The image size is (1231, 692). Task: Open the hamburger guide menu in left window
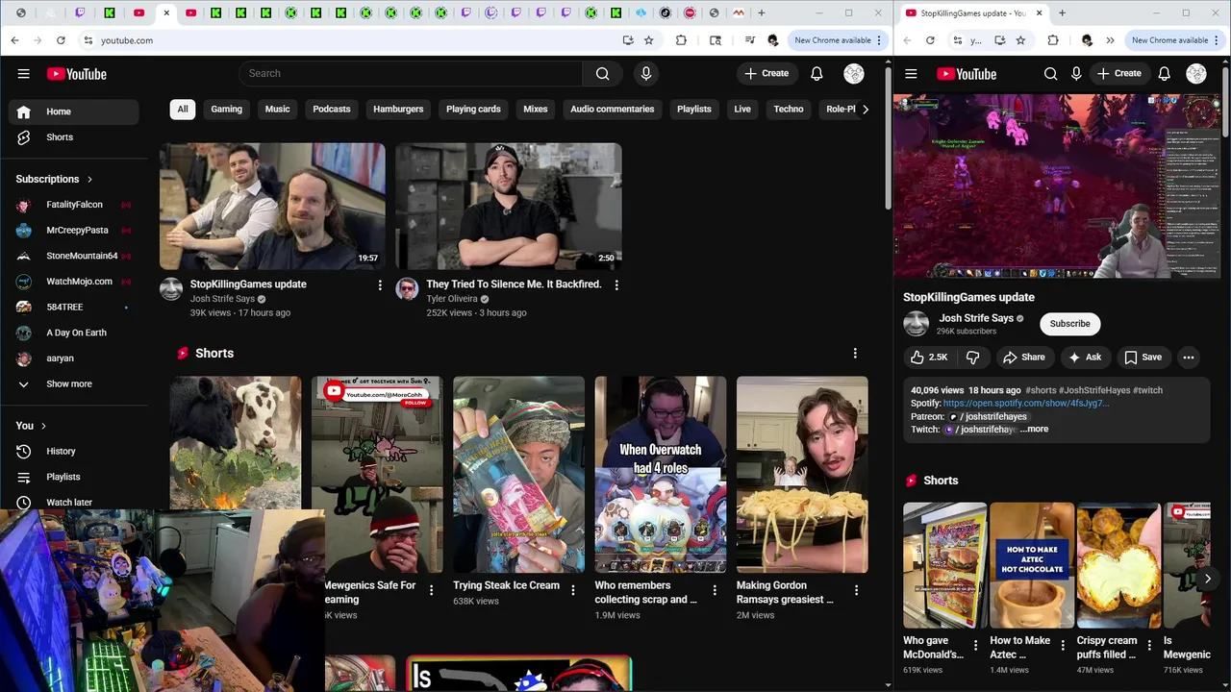click(24, 74)
